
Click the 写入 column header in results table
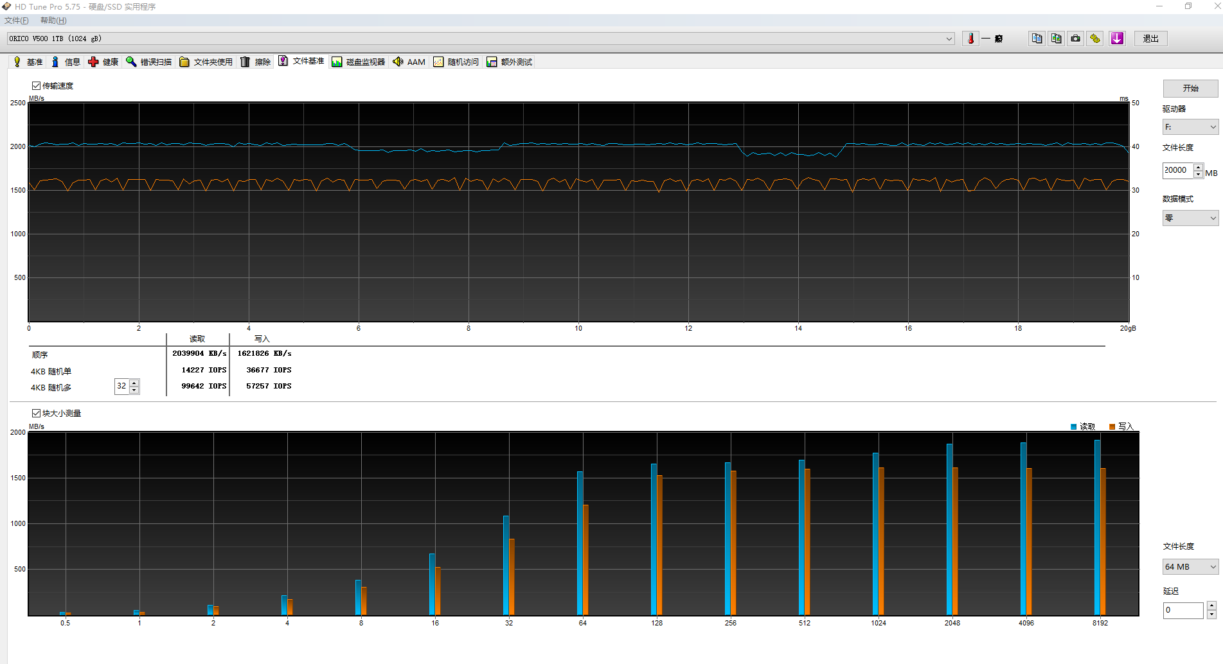tap(262, 338)
